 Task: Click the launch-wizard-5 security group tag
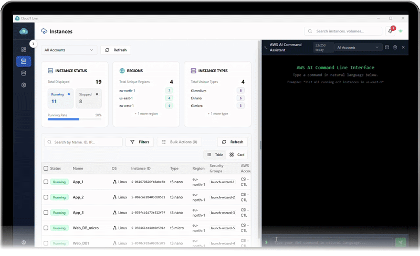click(x=223, y=228)
